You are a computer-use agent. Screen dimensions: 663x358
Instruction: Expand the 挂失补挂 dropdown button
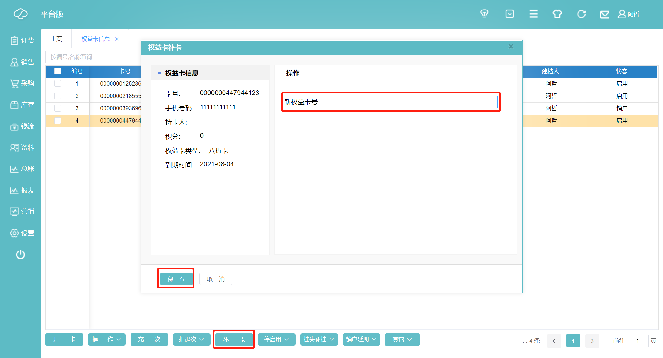click(318, 340)
